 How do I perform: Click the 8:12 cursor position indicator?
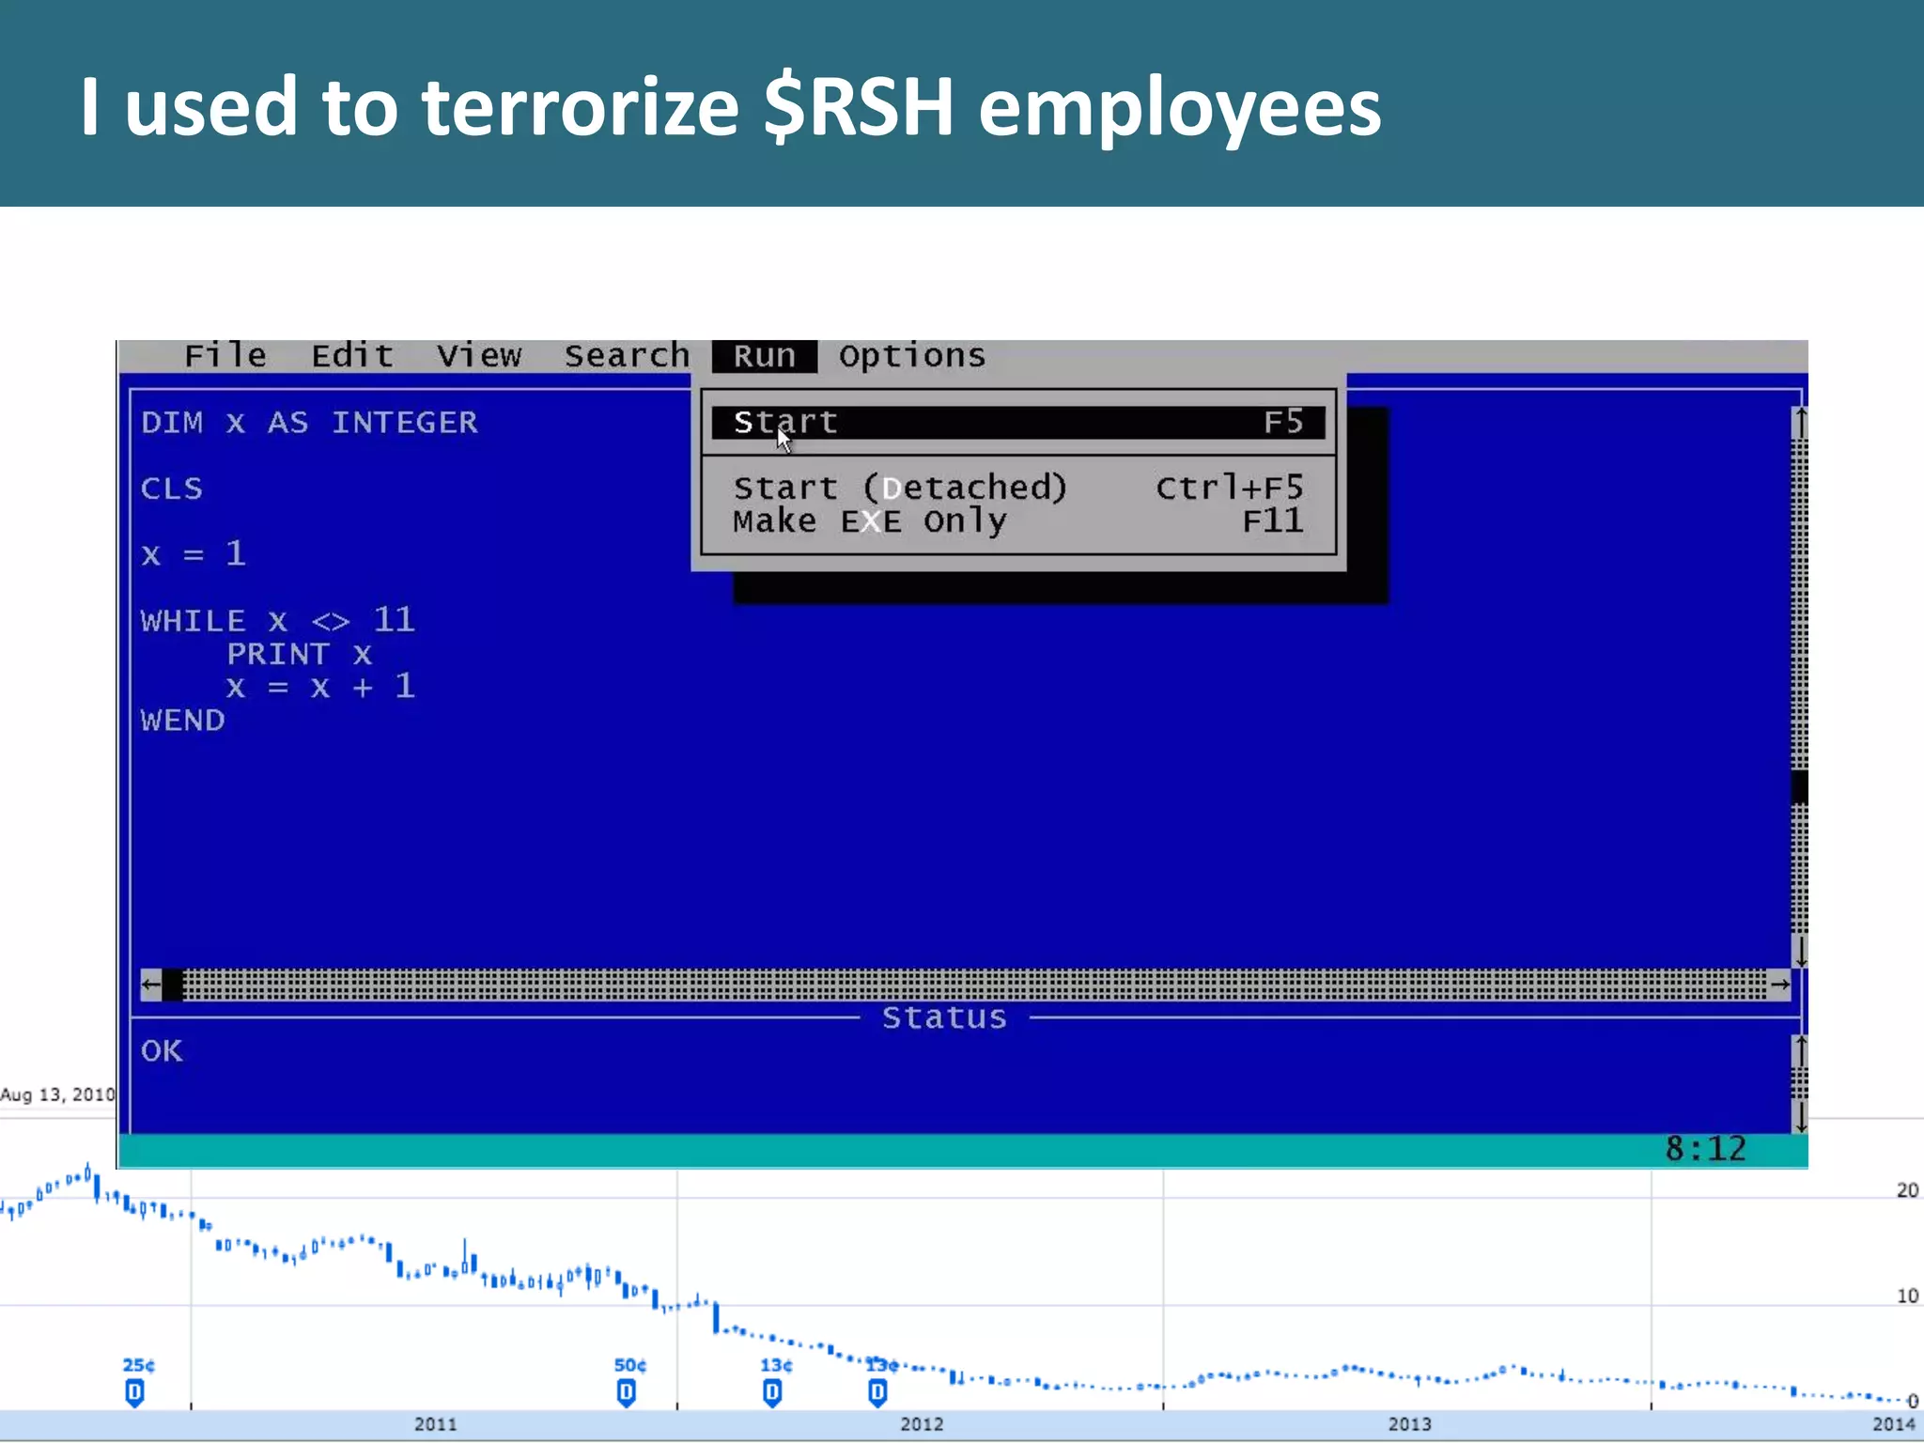click(x=1705, y=1149)
